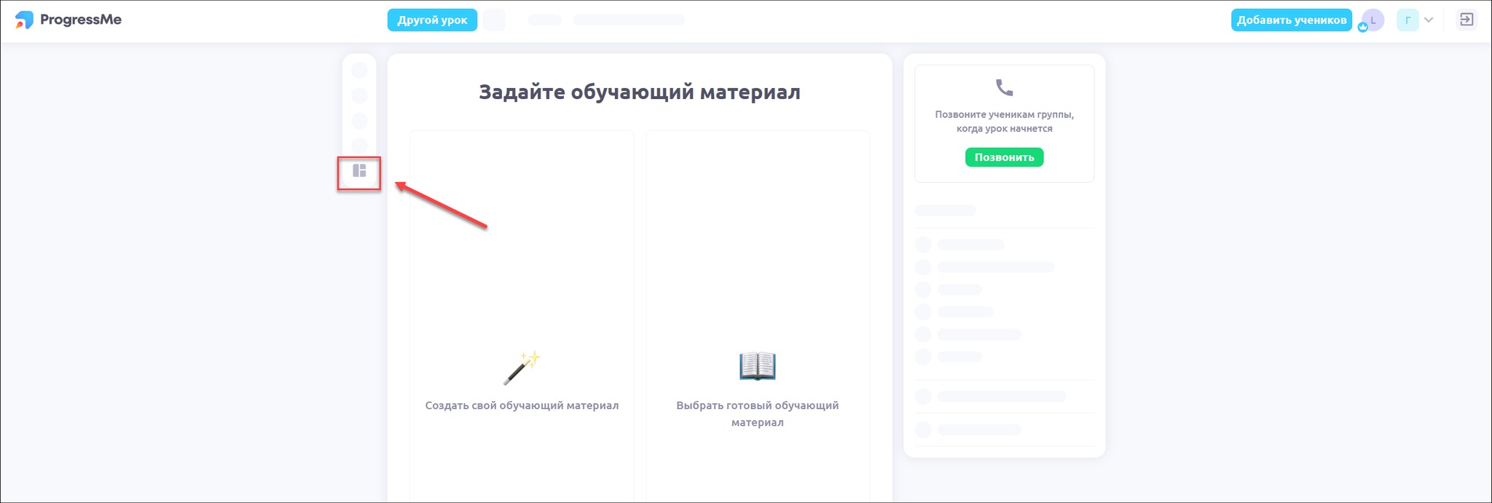The height and width of the screenshot is (503, 1492).
Task: Click the Задайте обучающий материал heading
Action: point(639,92)
